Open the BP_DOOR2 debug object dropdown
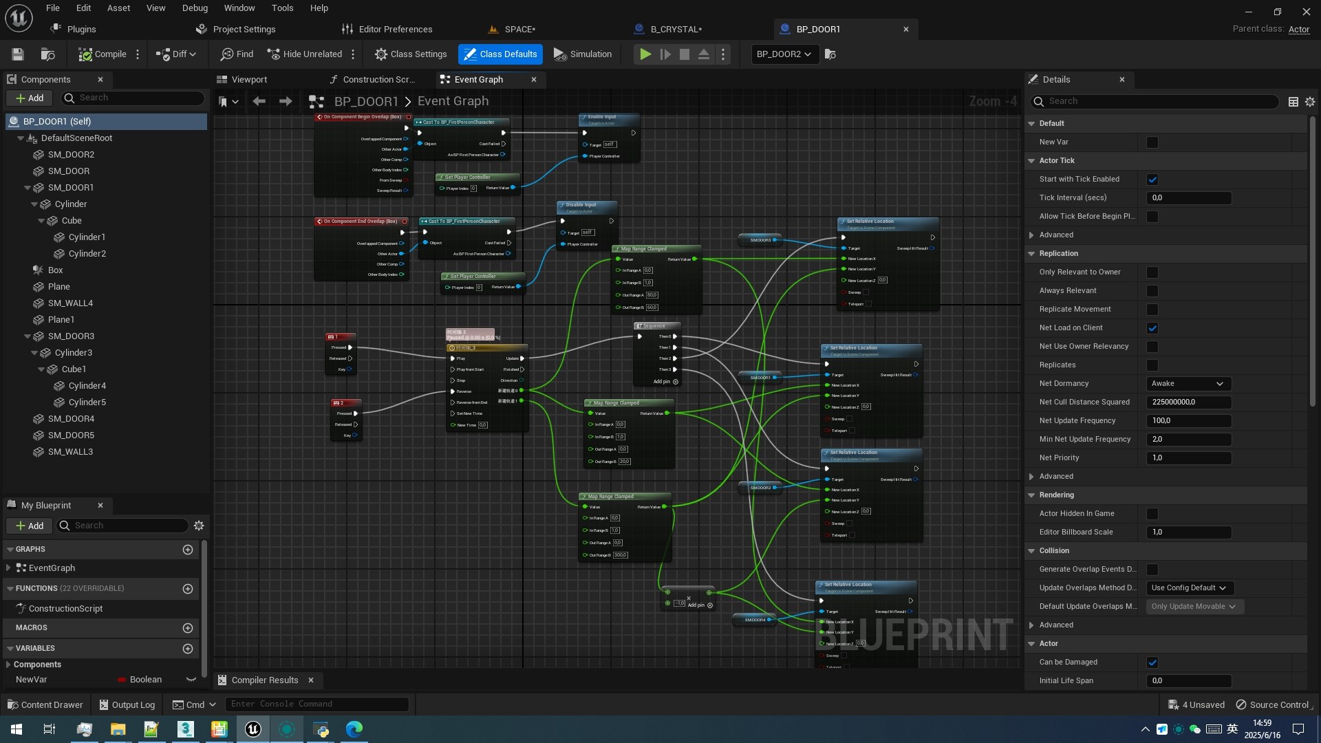This screenshot has height=743, width=1321. point(784,54)
